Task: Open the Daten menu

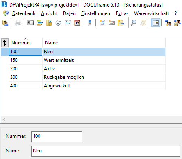Action: point(69,13)
